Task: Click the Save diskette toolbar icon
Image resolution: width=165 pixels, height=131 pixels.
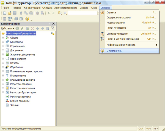Action: coord(15,13)
